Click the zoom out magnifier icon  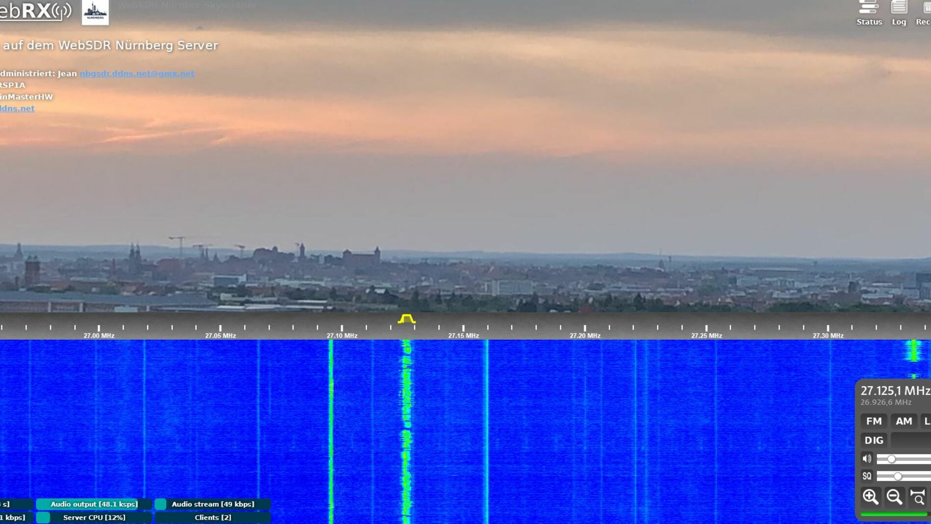point(894,497)
